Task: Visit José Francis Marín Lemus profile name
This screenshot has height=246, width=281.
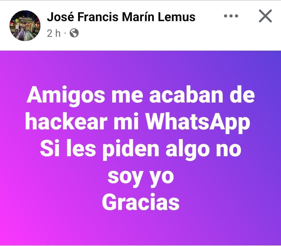Action: 121,17
